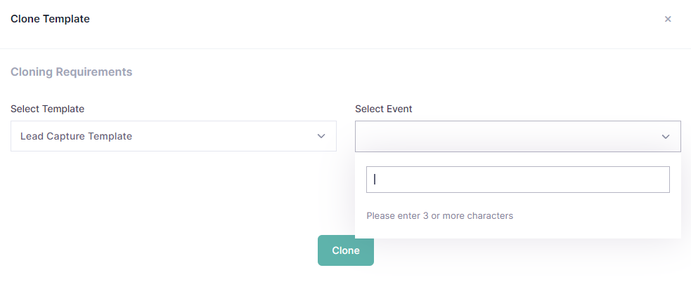Close the Clone Template dialog
Screen dimensions: 691x296
click(668, 19)
